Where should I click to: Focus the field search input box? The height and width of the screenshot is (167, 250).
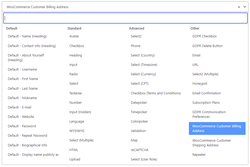[x=125, y=18]
